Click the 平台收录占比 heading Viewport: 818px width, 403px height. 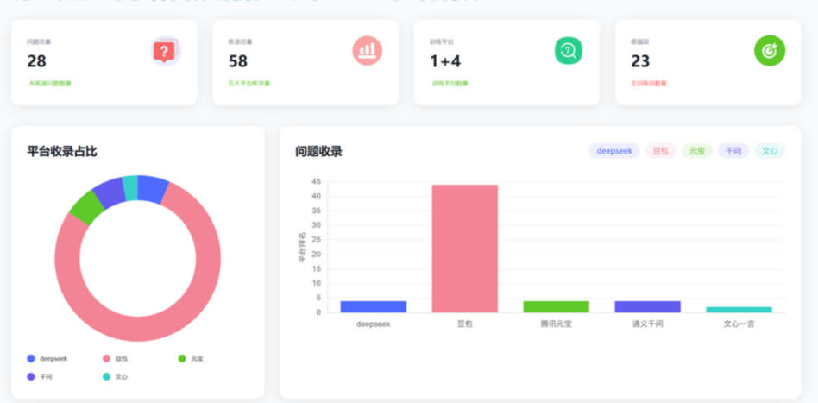[61, 151]
